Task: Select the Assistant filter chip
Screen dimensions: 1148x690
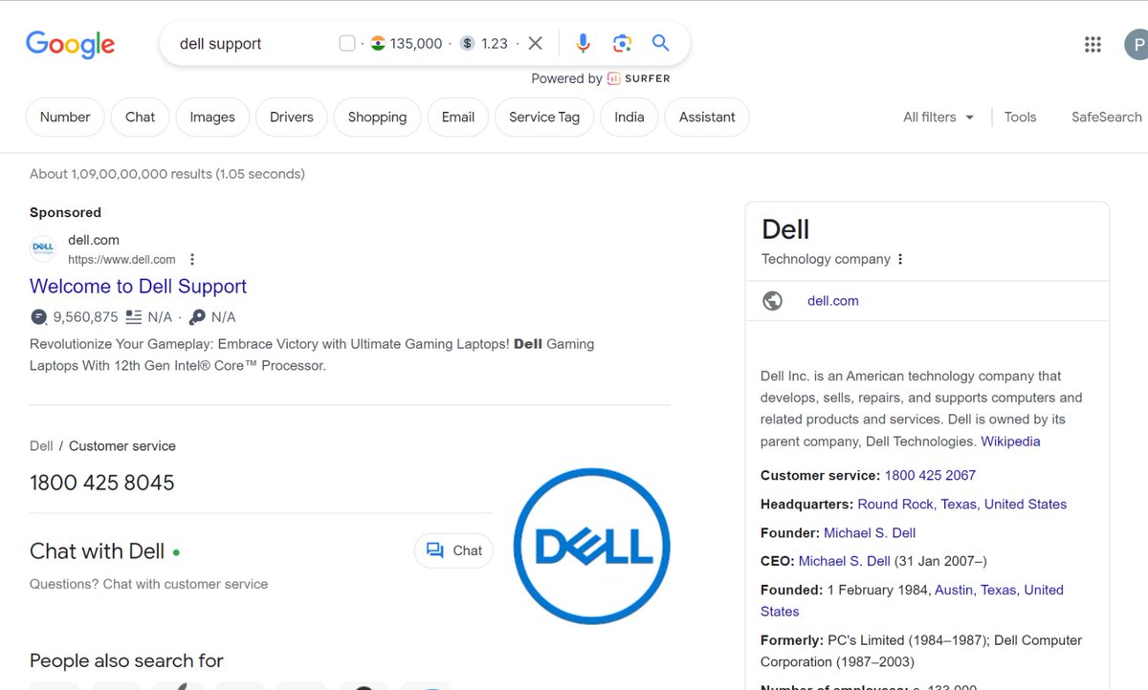Action: [x=707, y=117]
